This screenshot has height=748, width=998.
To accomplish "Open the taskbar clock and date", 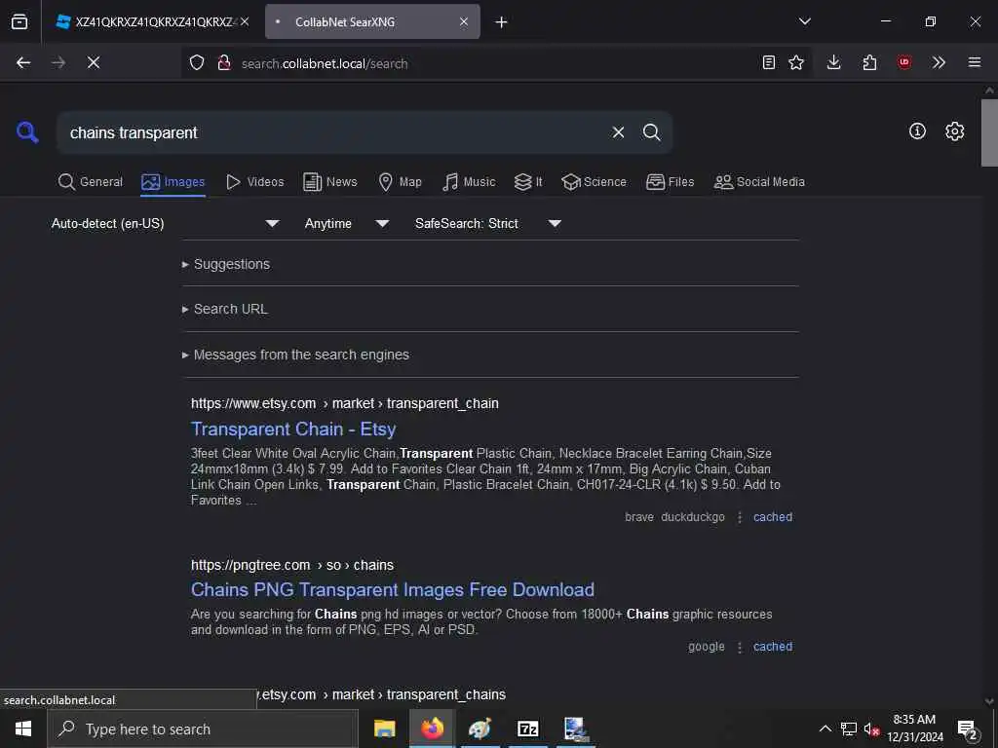I will tap(915, 729).
